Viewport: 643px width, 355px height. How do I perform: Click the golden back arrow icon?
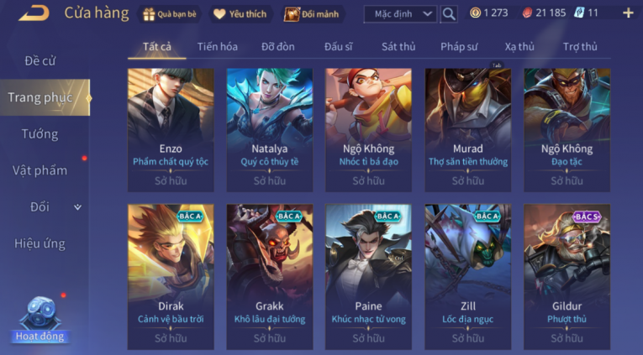coord(34,13)
